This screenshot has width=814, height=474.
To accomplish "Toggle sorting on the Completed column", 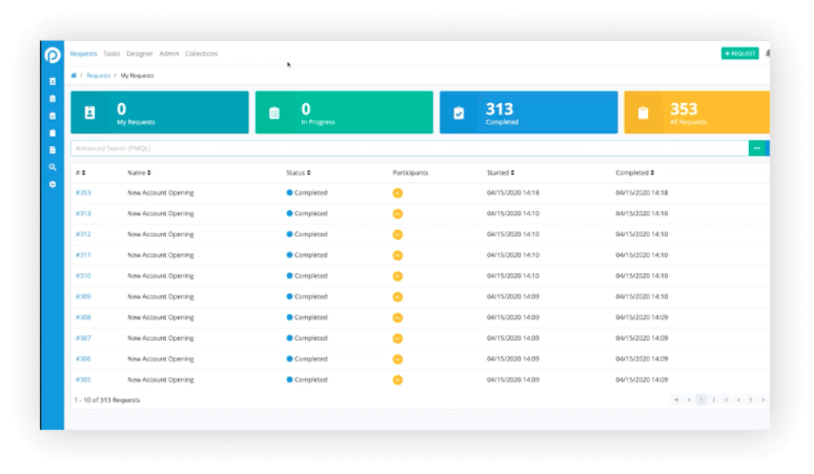I will 651,172.
